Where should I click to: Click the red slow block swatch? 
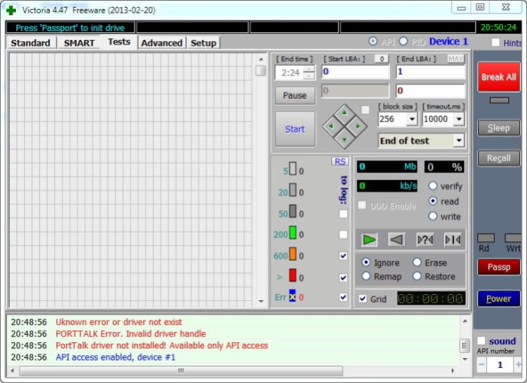tap(293, 275)
